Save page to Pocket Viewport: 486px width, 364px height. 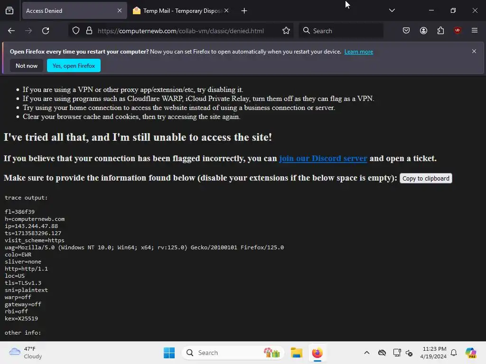(x=406, y=30)
